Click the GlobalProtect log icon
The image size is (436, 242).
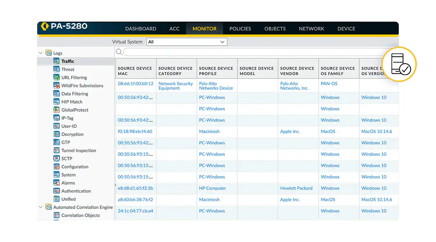coord(56,110)
